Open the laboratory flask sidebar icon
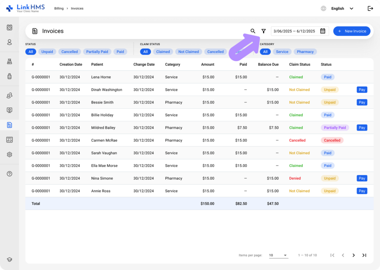The image size is (380, 270). click(x=9, y=62)
